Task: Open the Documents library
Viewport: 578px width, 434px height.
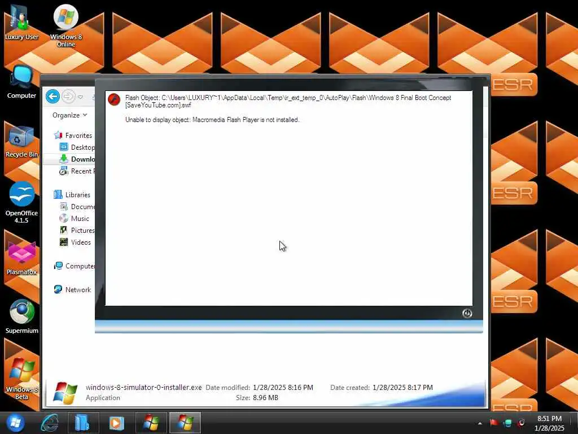Action: (77, 207)
